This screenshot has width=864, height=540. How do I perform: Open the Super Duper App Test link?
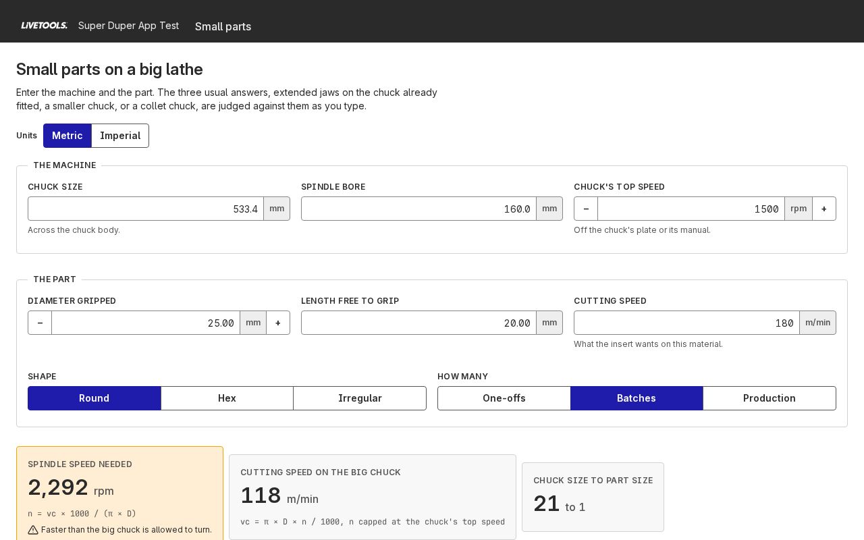click(x=128, y=26)
